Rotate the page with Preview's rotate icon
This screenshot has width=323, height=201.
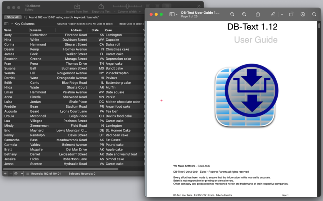click(291, 14)
